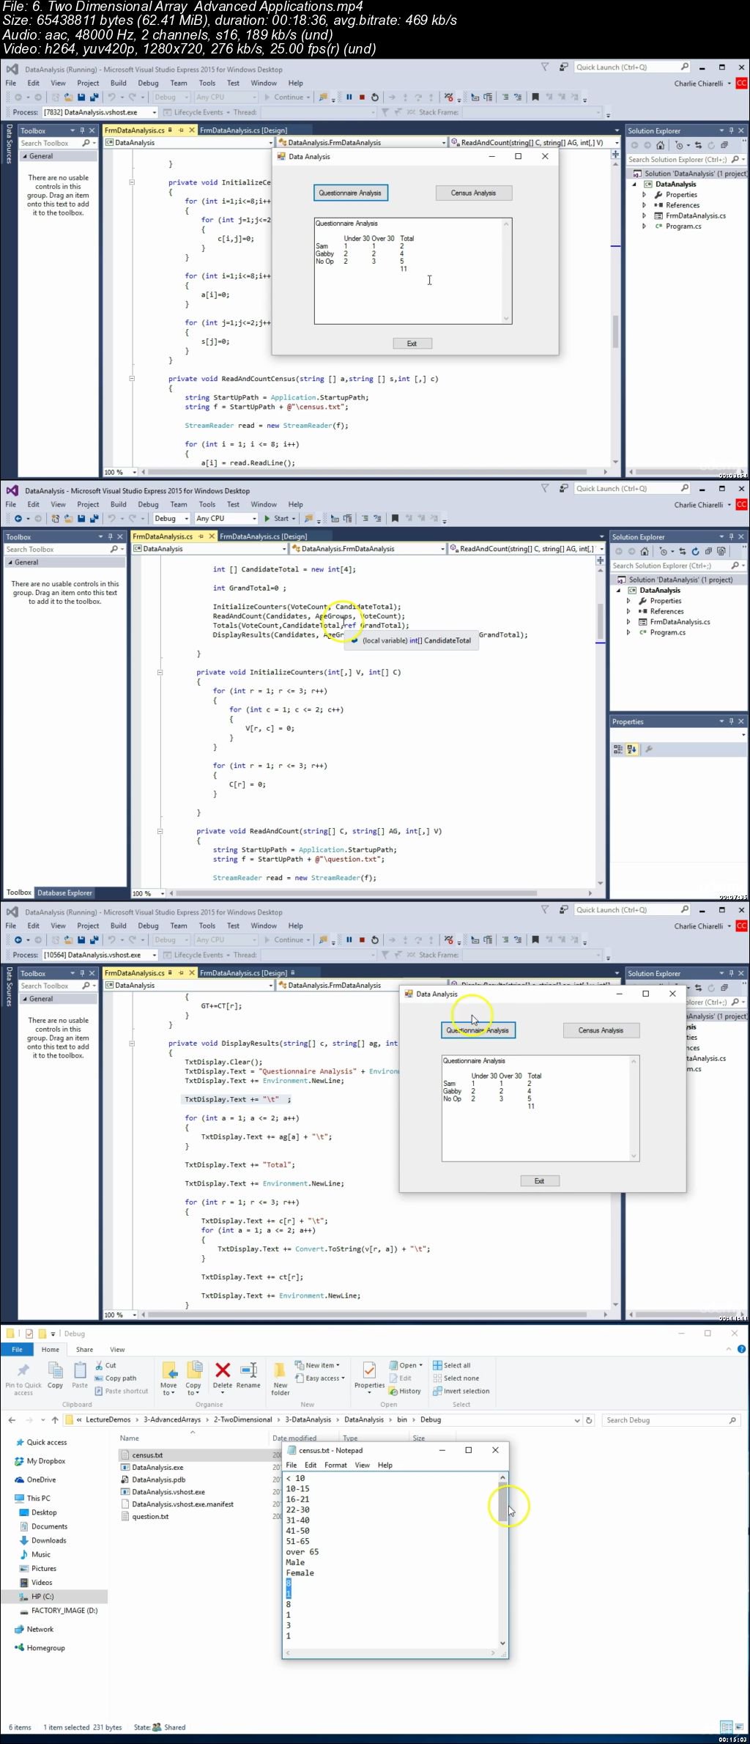This screenshot has width=750, height=1744.
Task: Stop debugging in the process 7832 Visual Studio window
Action: [362, 97]
